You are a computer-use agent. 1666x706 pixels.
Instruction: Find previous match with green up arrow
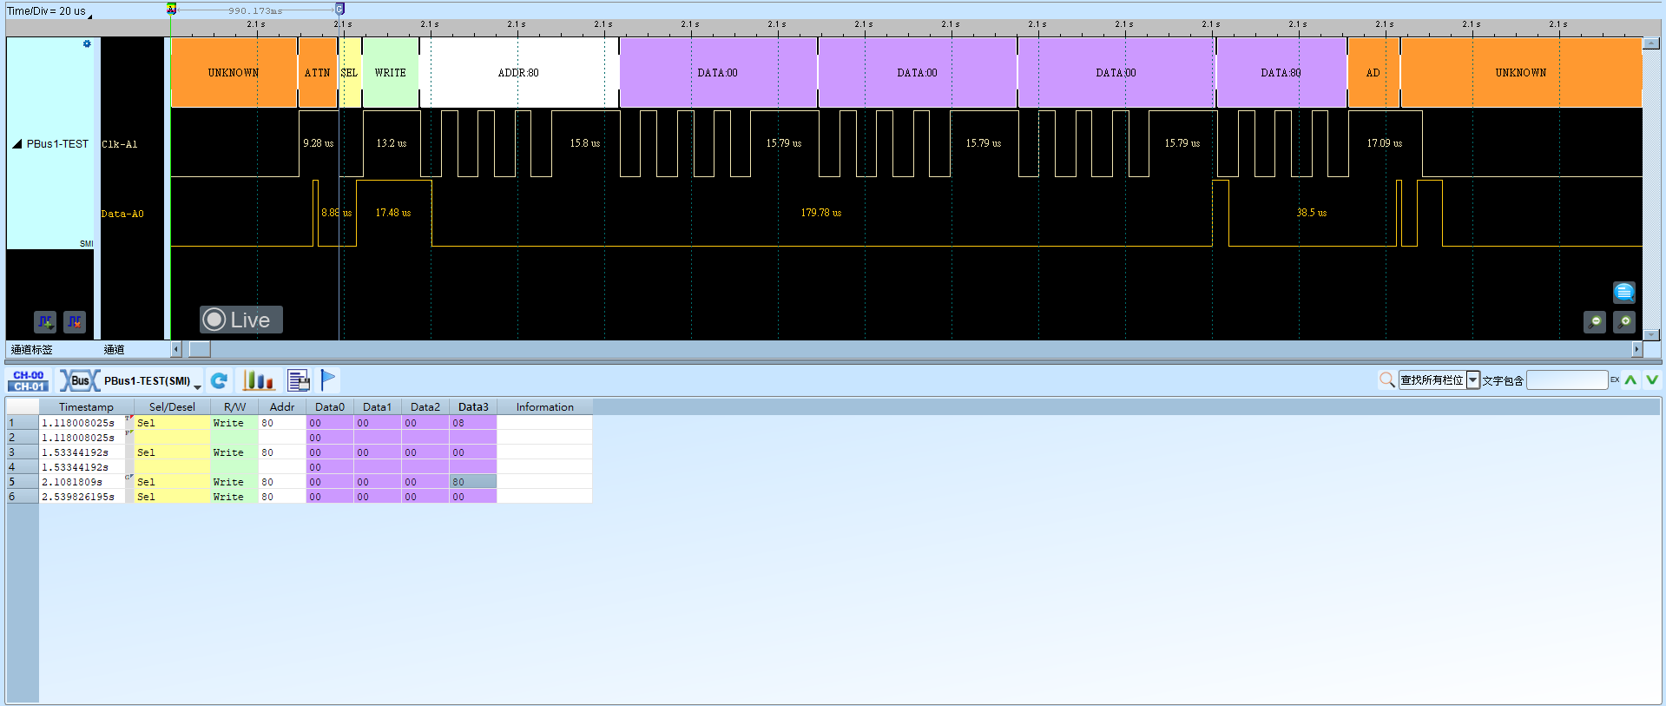click(x=1631, y=379)
